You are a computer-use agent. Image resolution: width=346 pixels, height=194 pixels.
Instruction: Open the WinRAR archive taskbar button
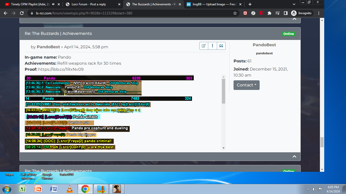[x=101, y=189]
